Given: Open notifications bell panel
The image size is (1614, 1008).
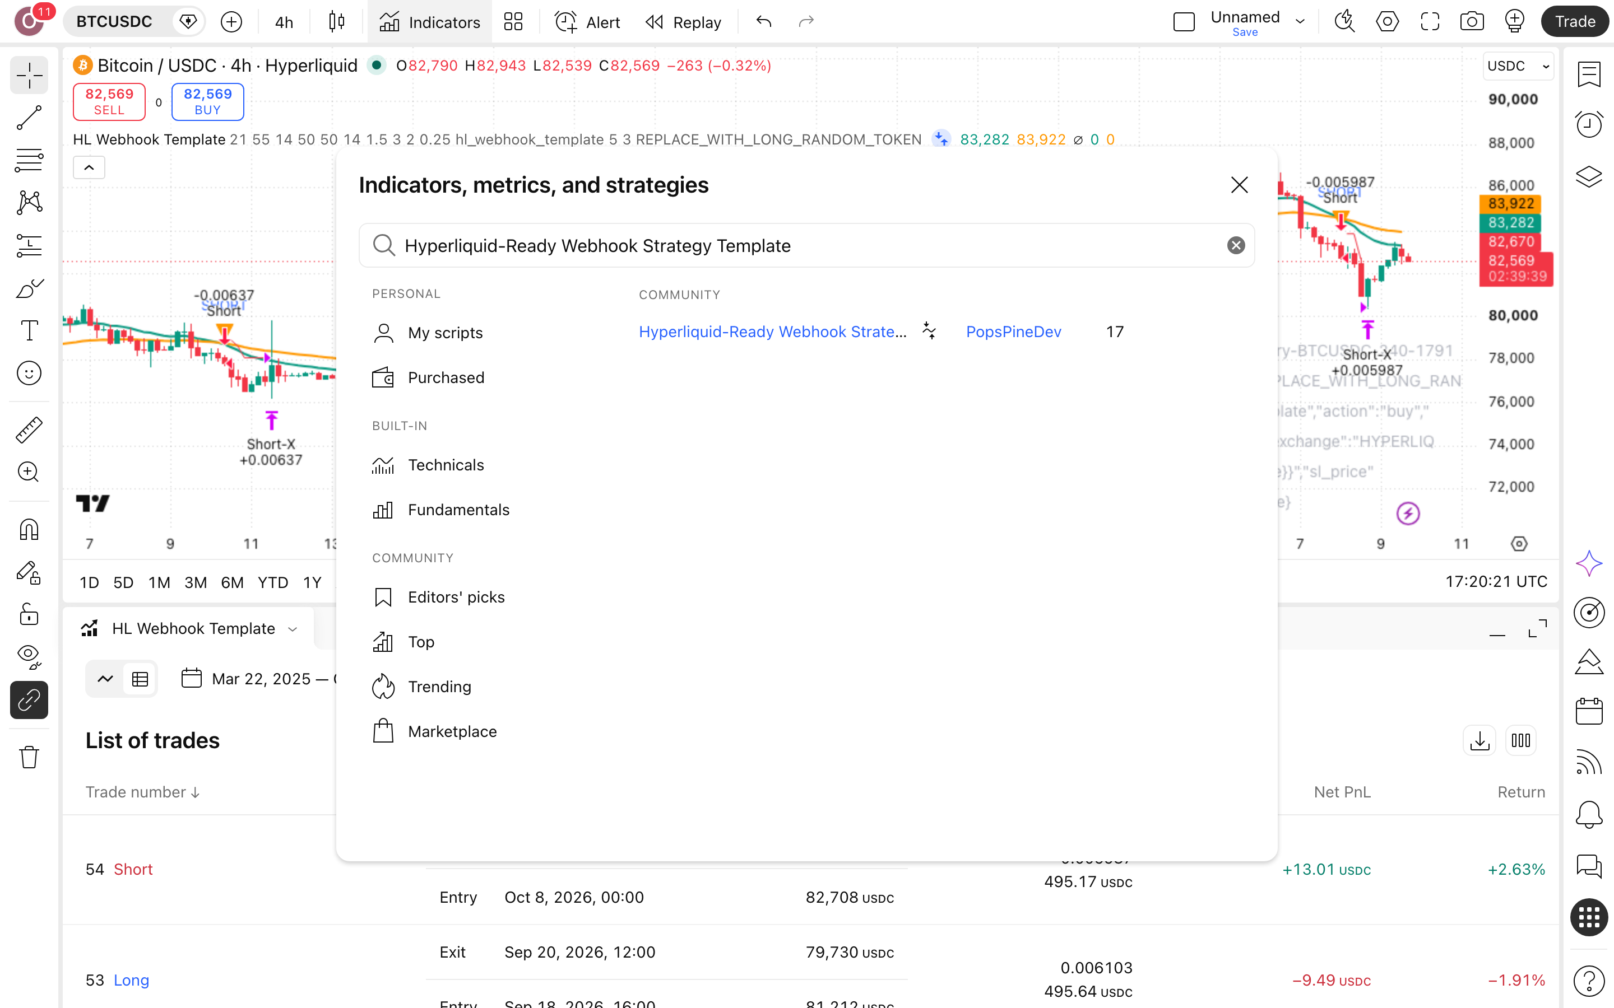Looking at the screenshot, I should [1589, 814].
